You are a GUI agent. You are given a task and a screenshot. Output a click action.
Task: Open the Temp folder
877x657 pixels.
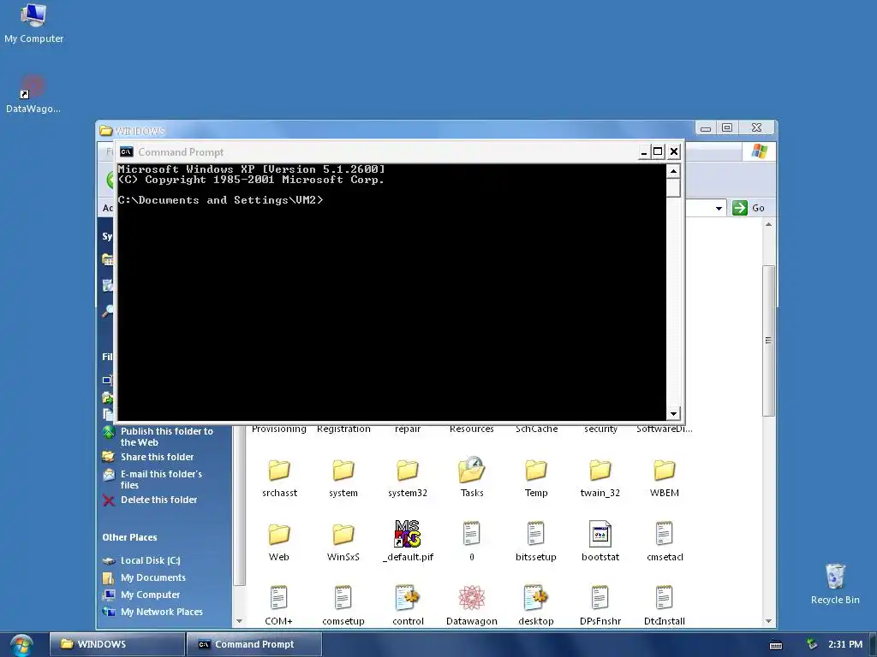pos(536,478)
